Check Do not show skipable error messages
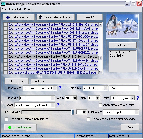The width and height of the screenshot is (143, 139). (x=88, y=119)
